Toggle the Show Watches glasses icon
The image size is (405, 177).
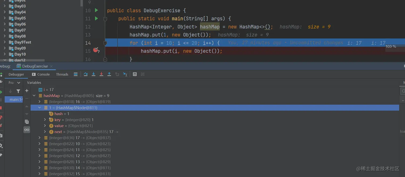tap(27, 130)
